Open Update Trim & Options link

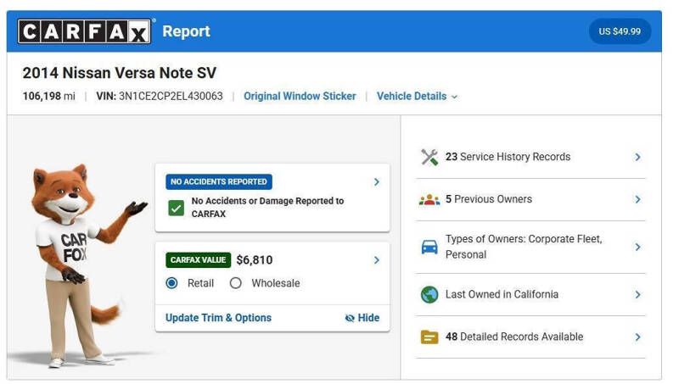(x=218, y=318)
